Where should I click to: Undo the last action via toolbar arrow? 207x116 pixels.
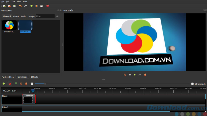tap(20, 6)
